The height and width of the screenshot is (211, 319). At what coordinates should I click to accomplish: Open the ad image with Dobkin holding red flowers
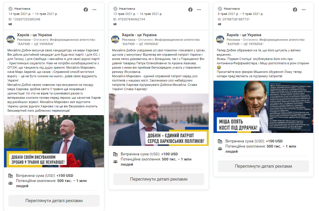click(x=54, y=141)
